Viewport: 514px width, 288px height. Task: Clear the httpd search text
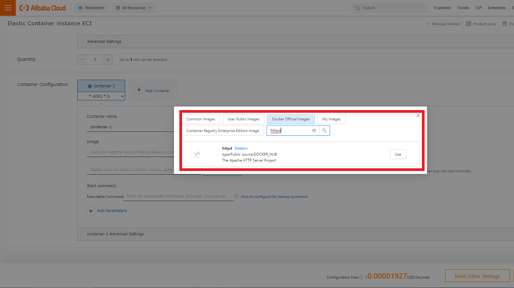click(x=314, y=130)
